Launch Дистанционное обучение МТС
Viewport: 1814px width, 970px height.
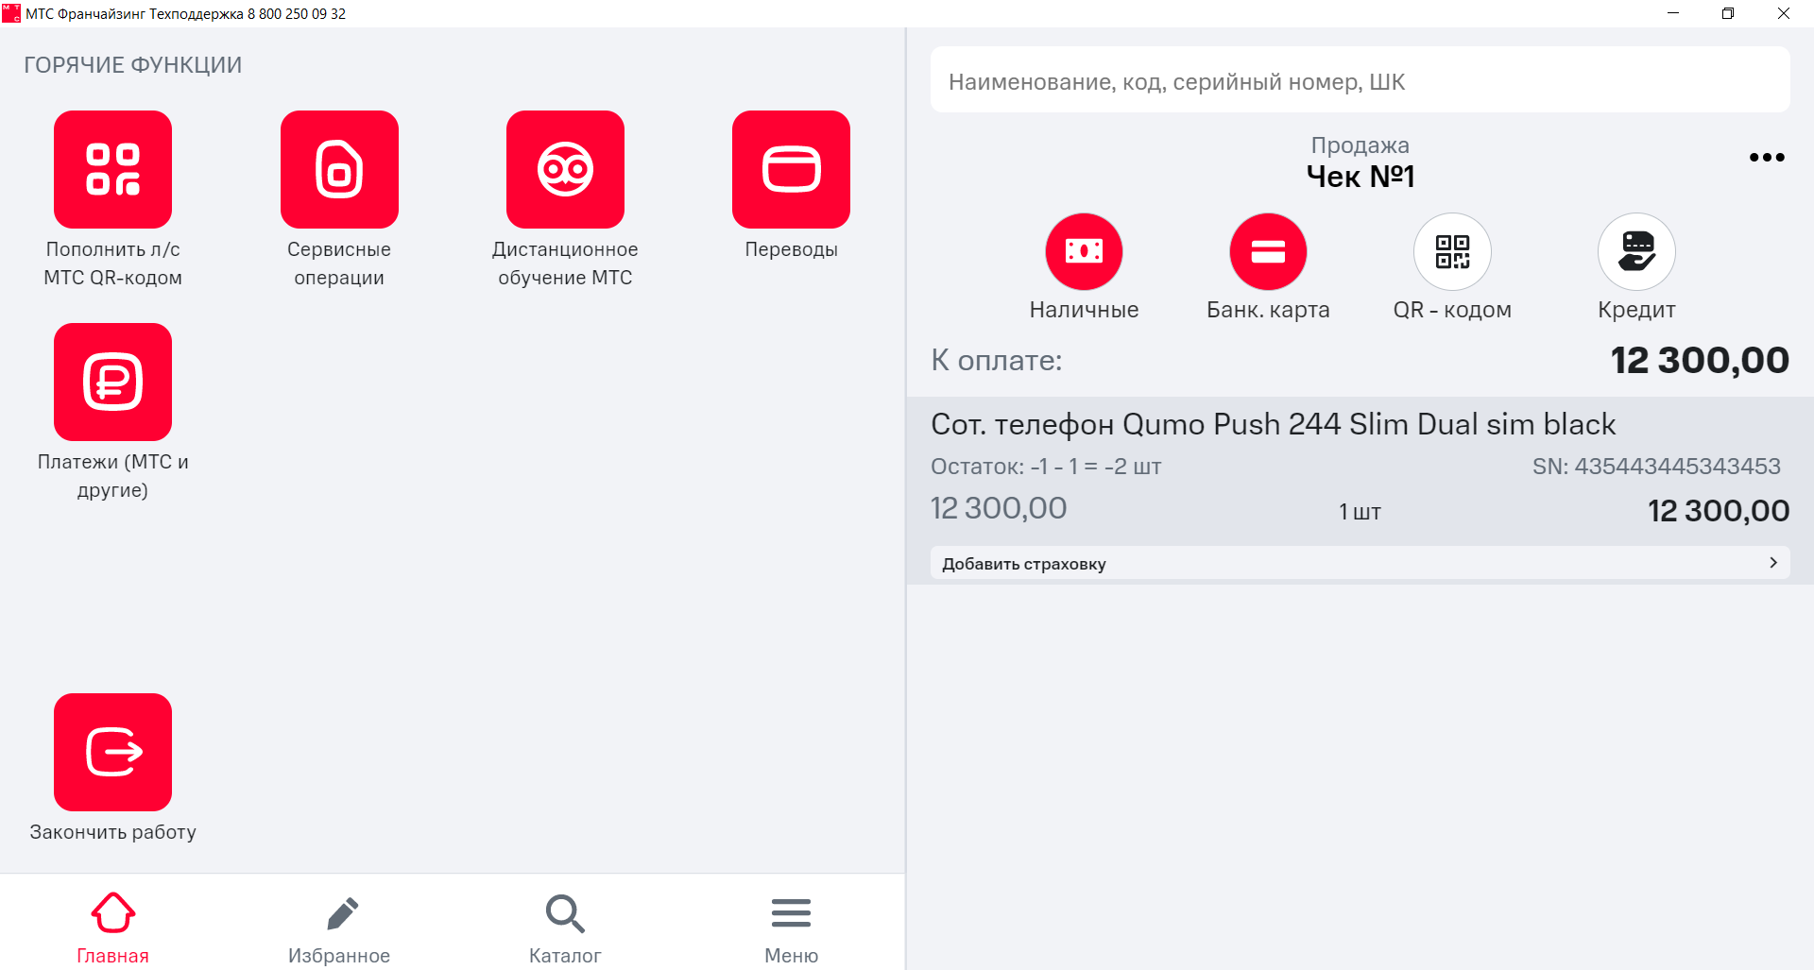tap(565, 170)
